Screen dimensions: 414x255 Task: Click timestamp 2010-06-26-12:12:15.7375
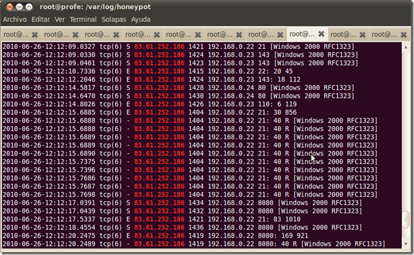(49, 162)
